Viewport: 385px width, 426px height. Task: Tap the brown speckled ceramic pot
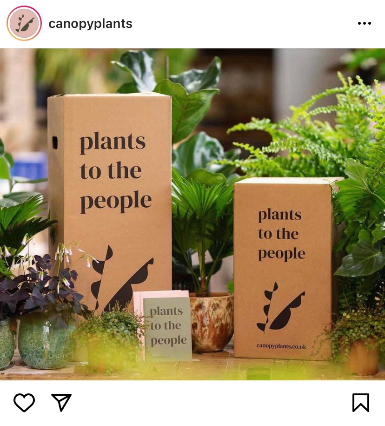pyautogui.click(x=212, y=322)
